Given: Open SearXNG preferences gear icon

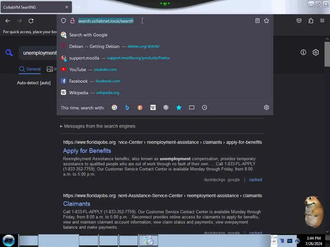Looking at the screenshot, I should click(x=315, y=52).
